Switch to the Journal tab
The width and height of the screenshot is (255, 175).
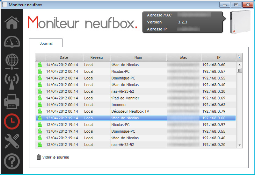pos(46,43)
